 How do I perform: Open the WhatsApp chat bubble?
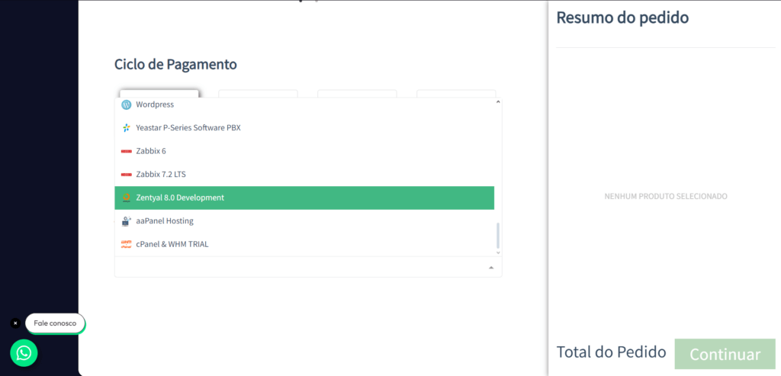click(24, 352)
